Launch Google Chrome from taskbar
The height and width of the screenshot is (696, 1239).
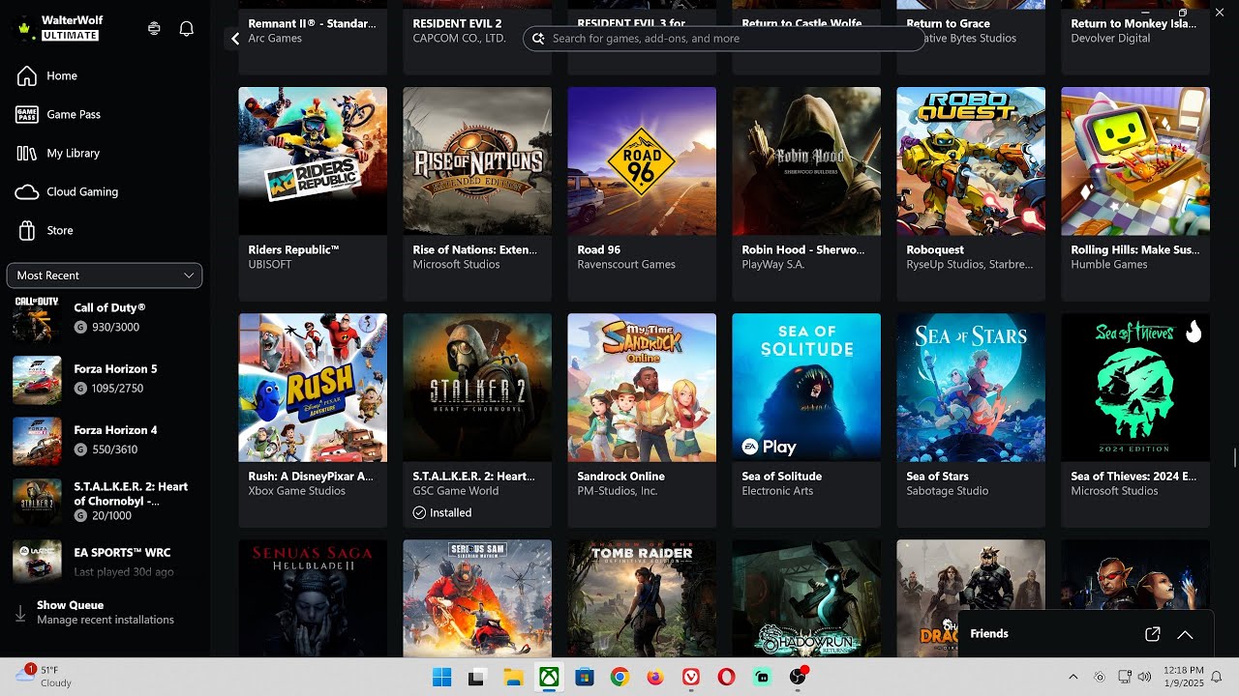[x=619, y=678]
